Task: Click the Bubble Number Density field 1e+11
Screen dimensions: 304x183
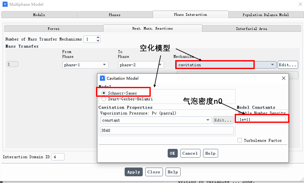Action: pos(262,120)
